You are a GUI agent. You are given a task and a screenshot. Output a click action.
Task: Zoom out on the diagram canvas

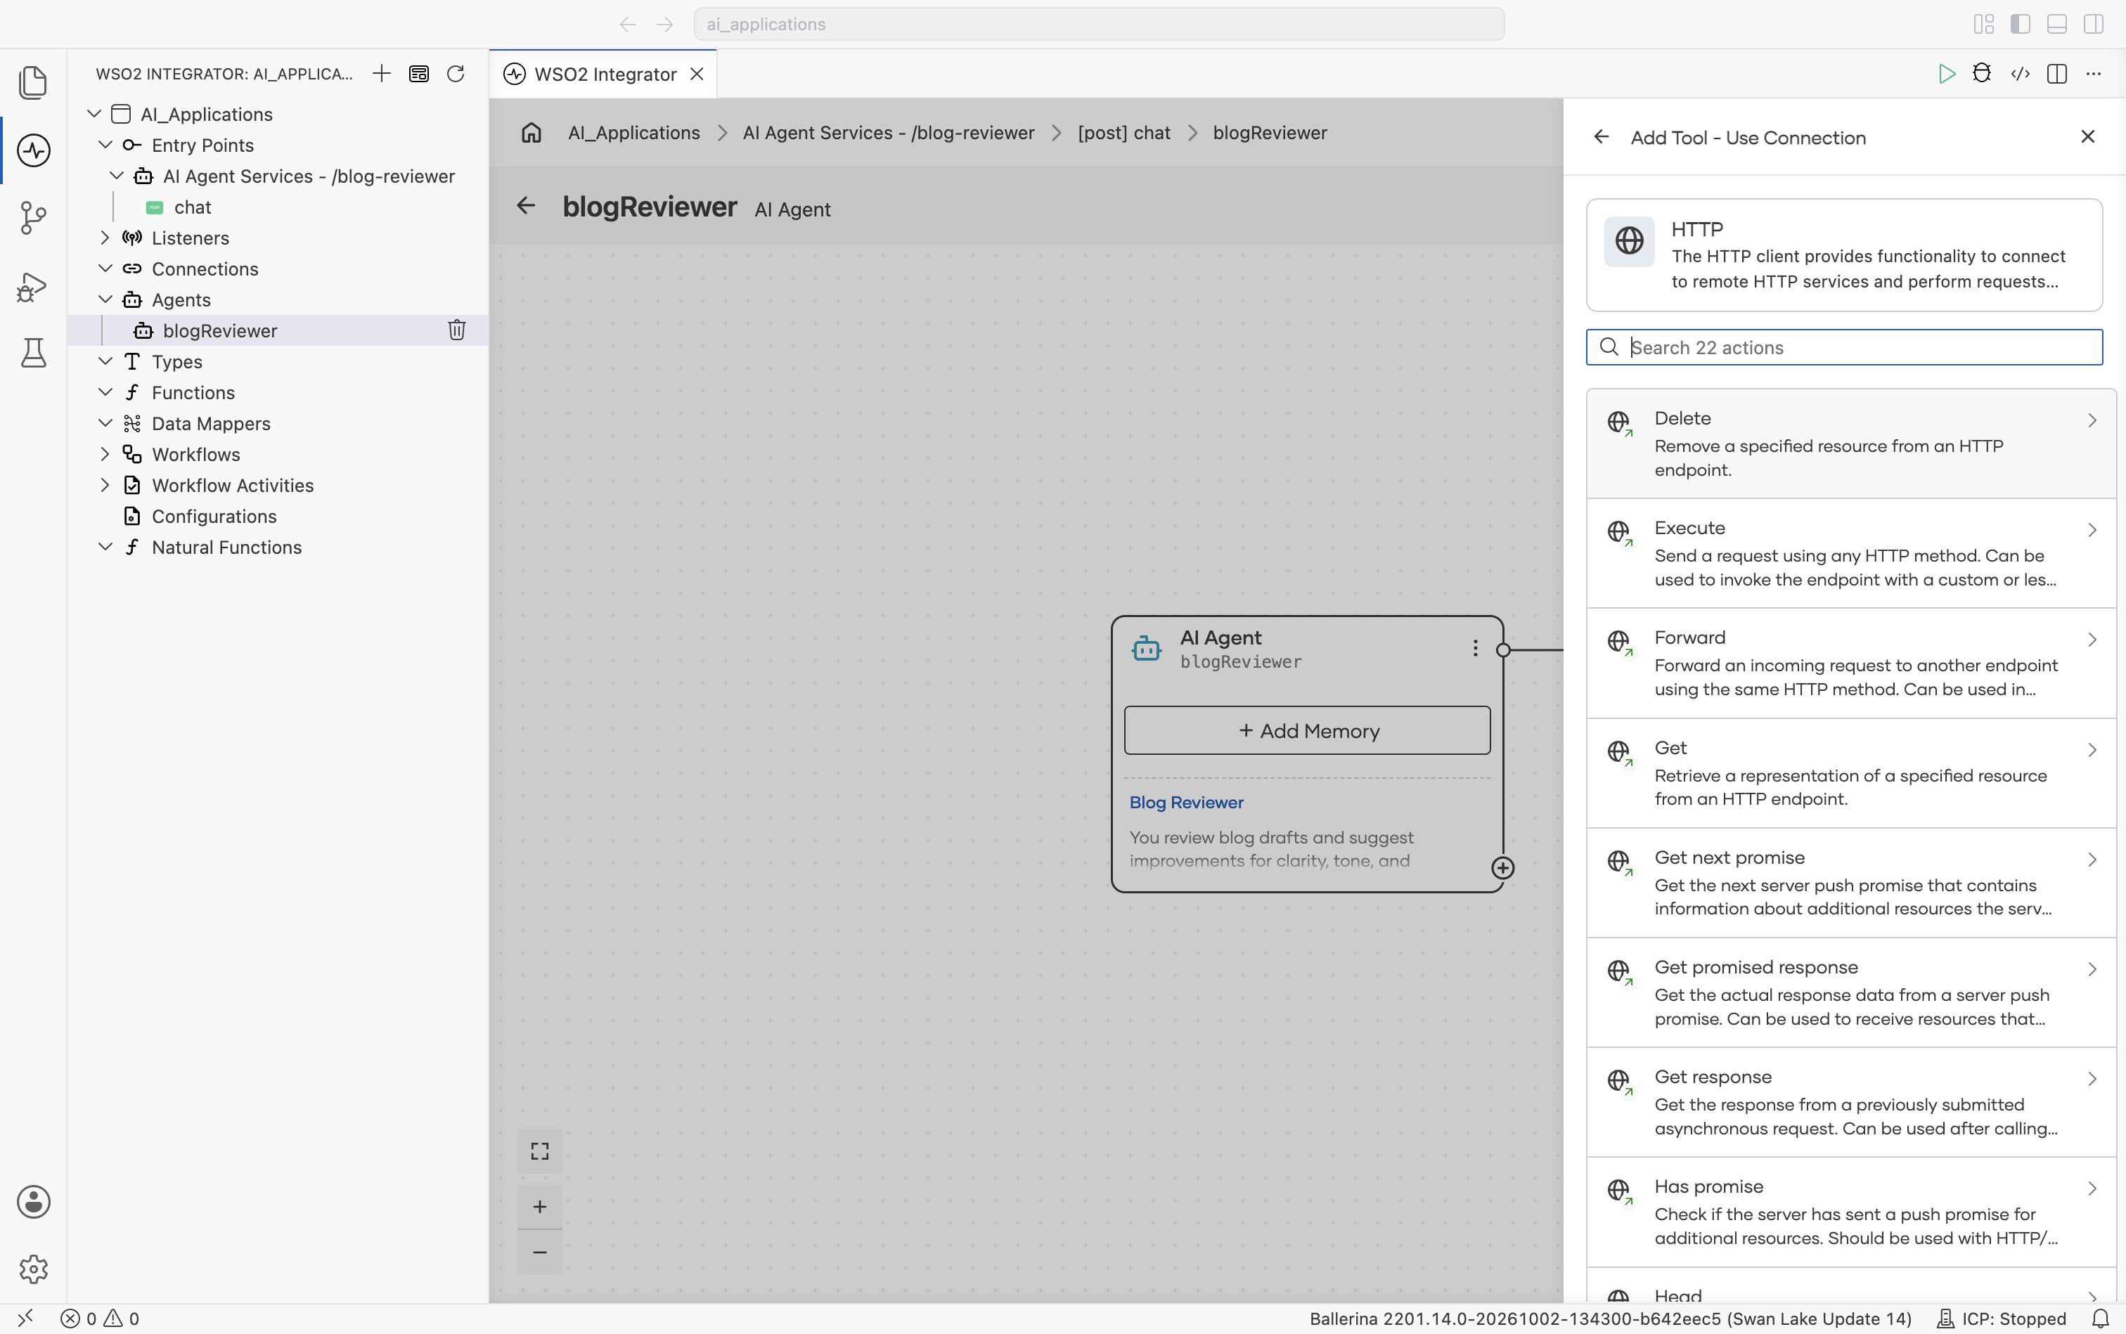click(x=539, y=1252)
